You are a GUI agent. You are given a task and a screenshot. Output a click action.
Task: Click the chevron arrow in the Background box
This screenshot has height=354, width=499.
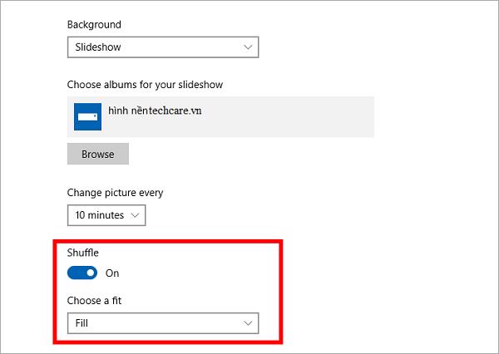click(248, 47)
